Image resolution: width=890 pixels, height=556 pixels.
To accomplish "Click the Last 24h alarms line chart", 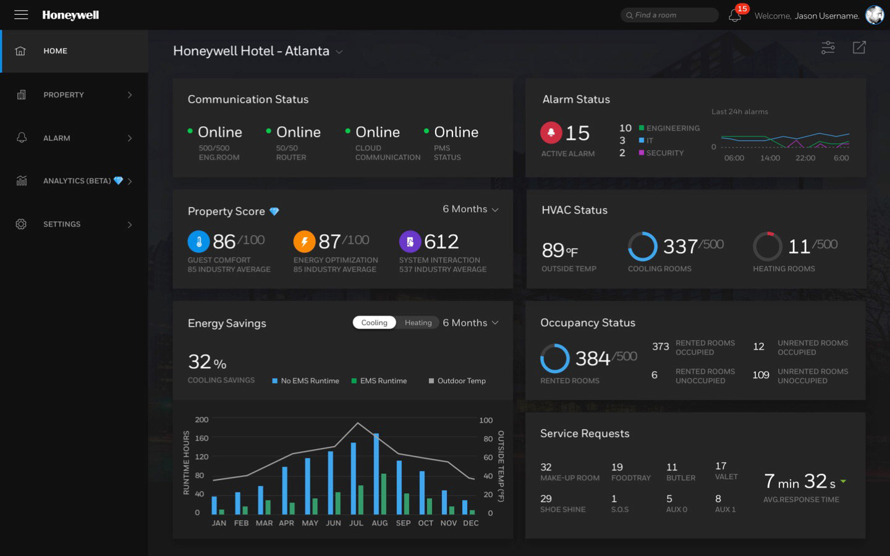I will click(x=785, y=140).
